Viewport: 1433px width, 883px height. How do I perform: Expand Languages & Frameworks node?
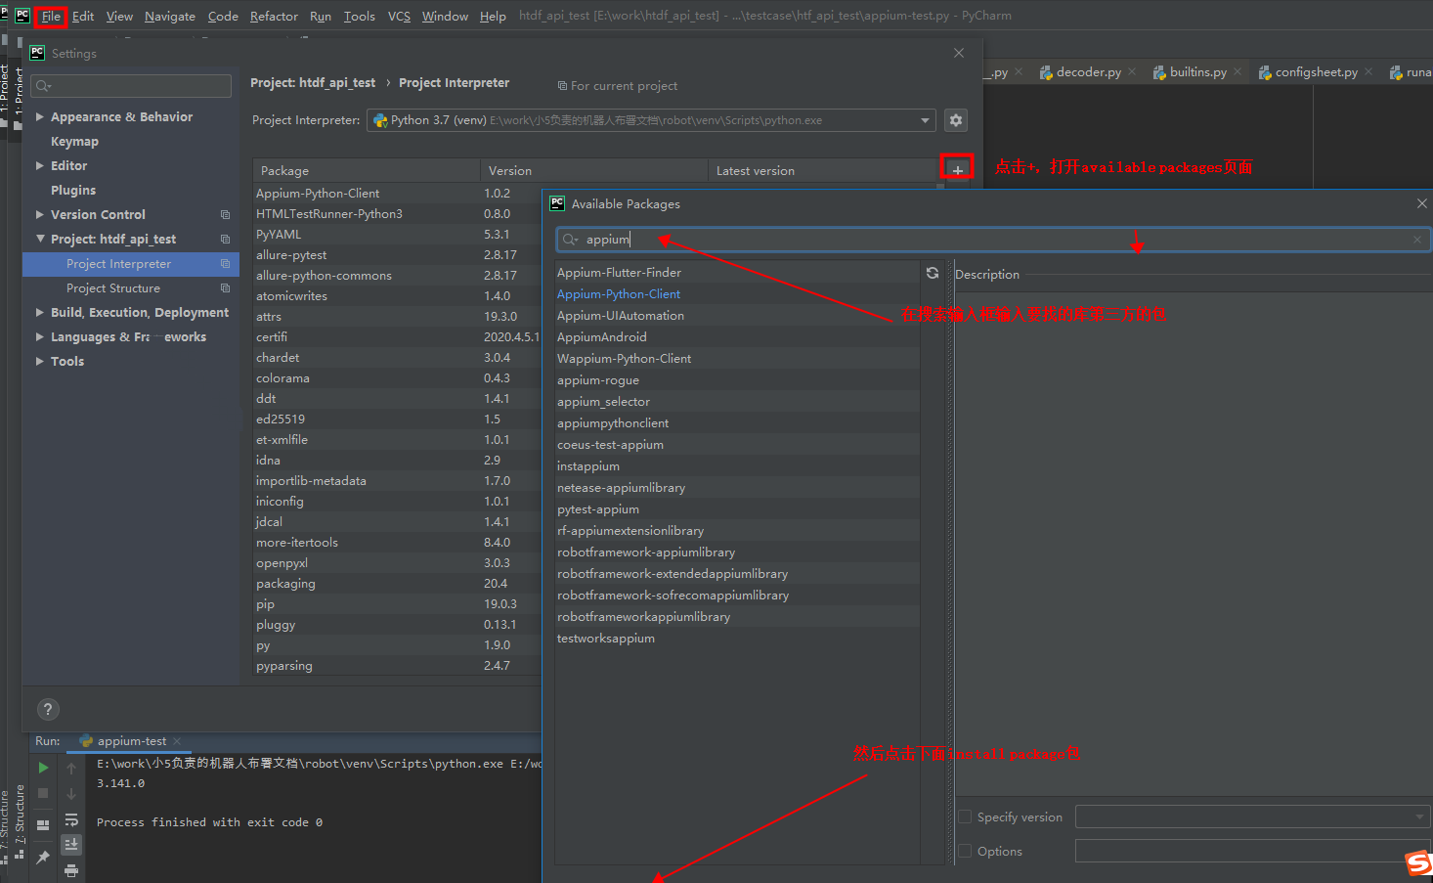[40, 336]
